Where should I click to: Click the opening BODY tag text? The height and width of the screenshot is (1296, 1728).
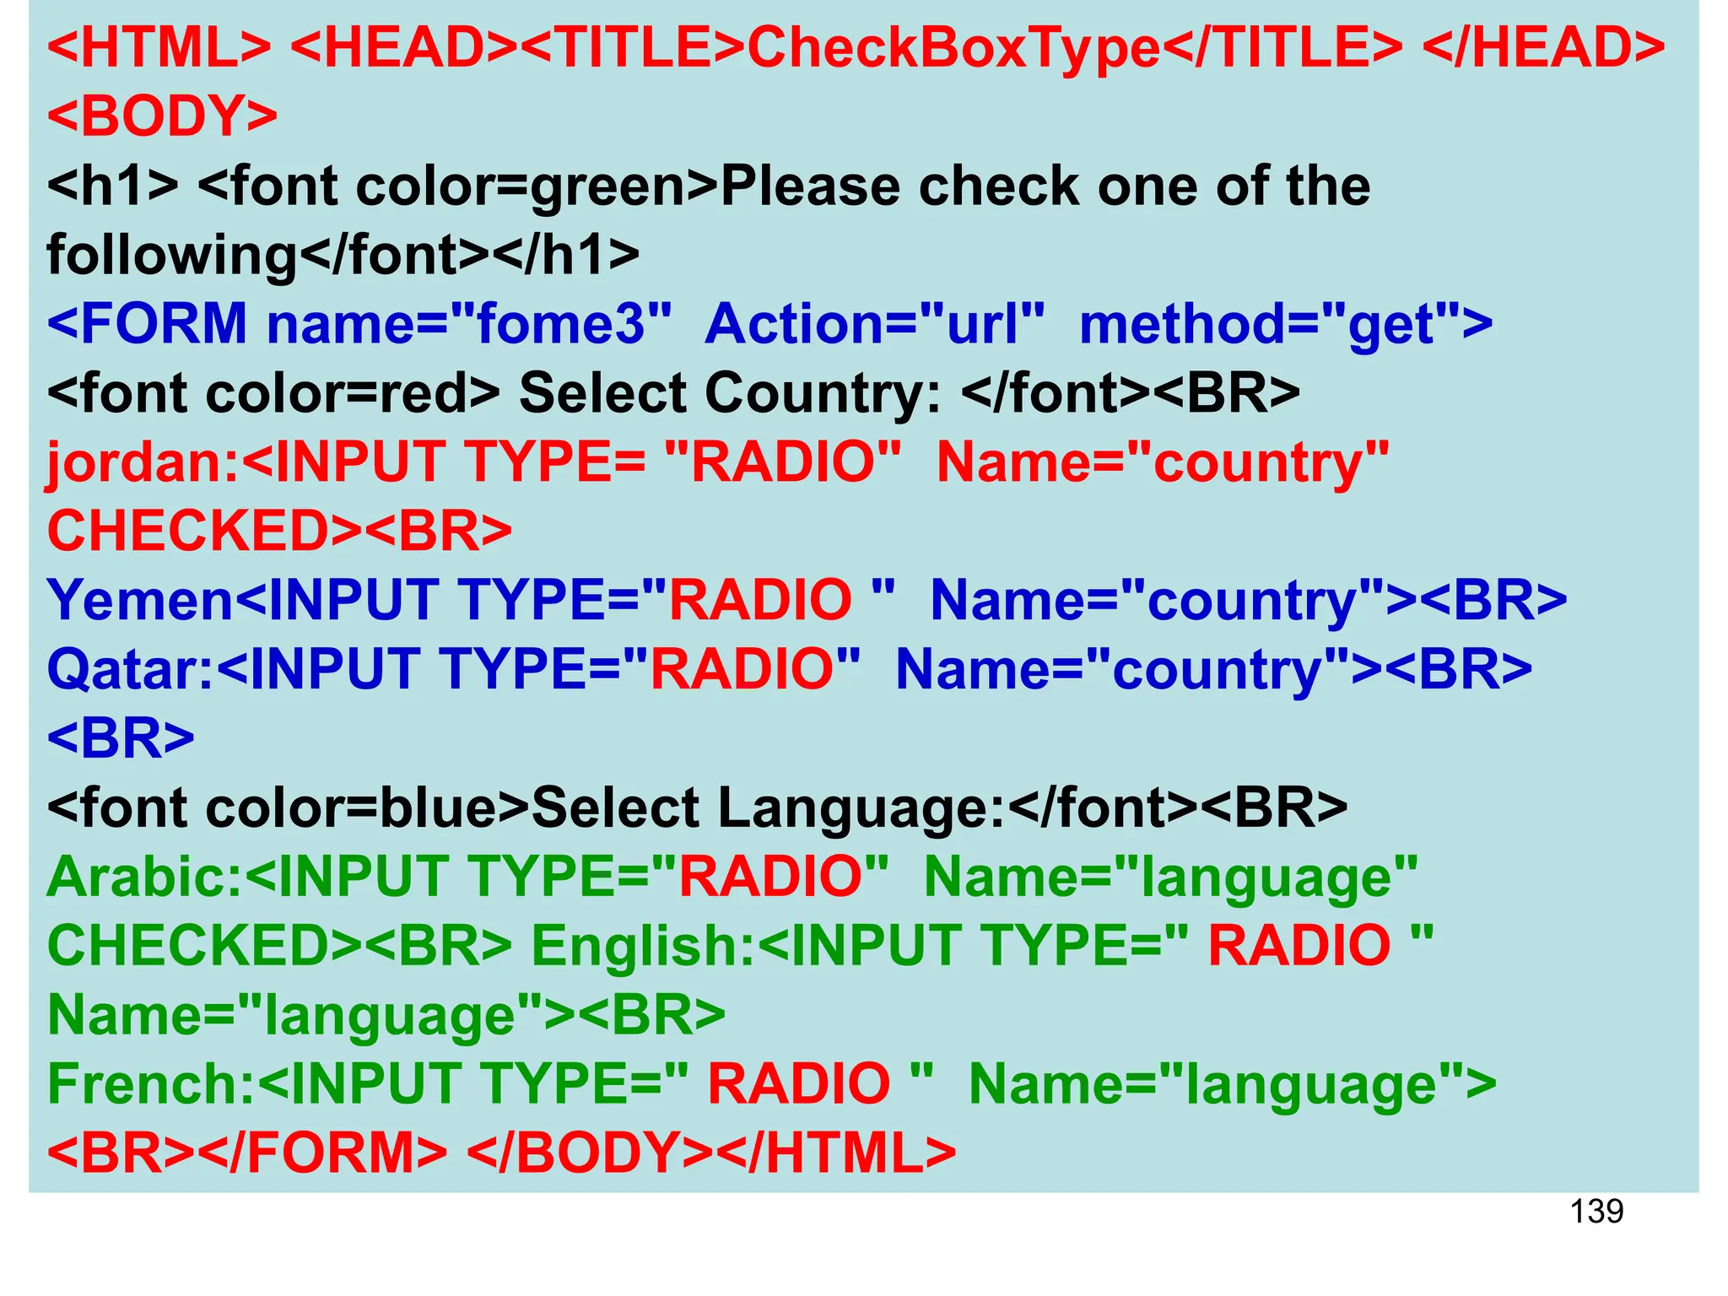[x=162, y=116]
